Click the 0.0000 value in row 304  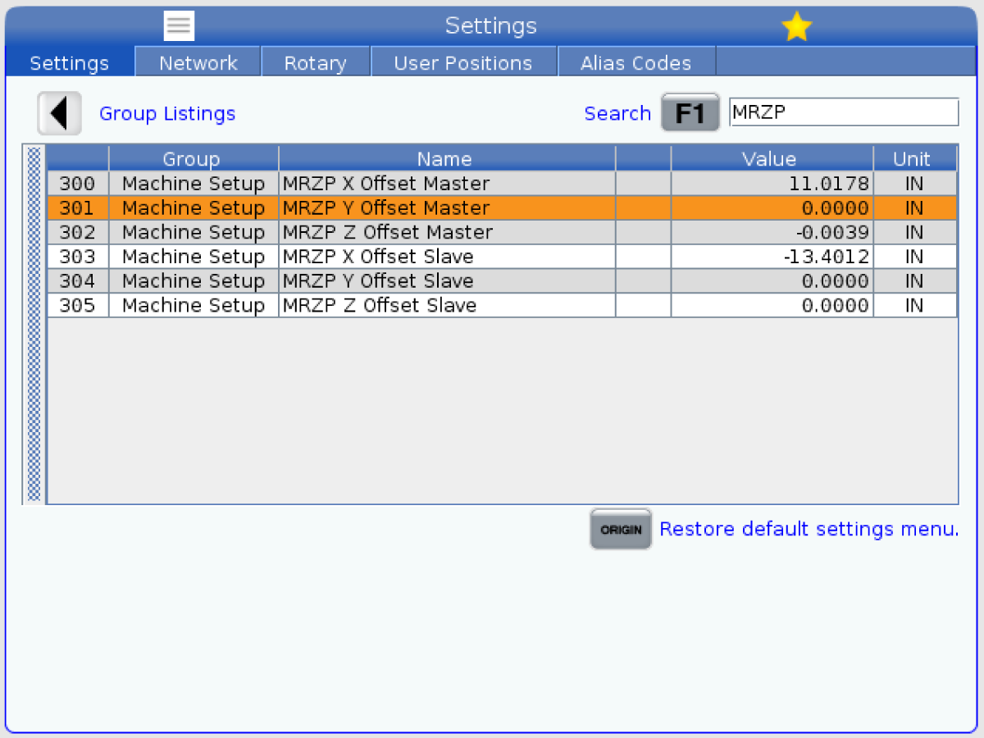835,281
